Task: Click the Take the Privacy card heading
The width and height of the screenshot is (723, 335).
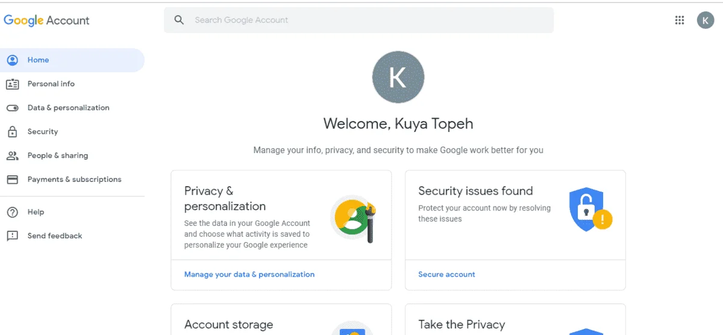Action: [462, 325]
